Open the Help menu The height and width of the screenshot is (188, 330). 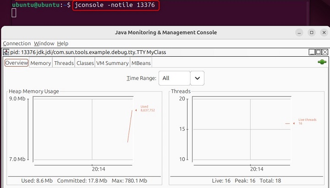pyautogui.click(x=62, y=43)
